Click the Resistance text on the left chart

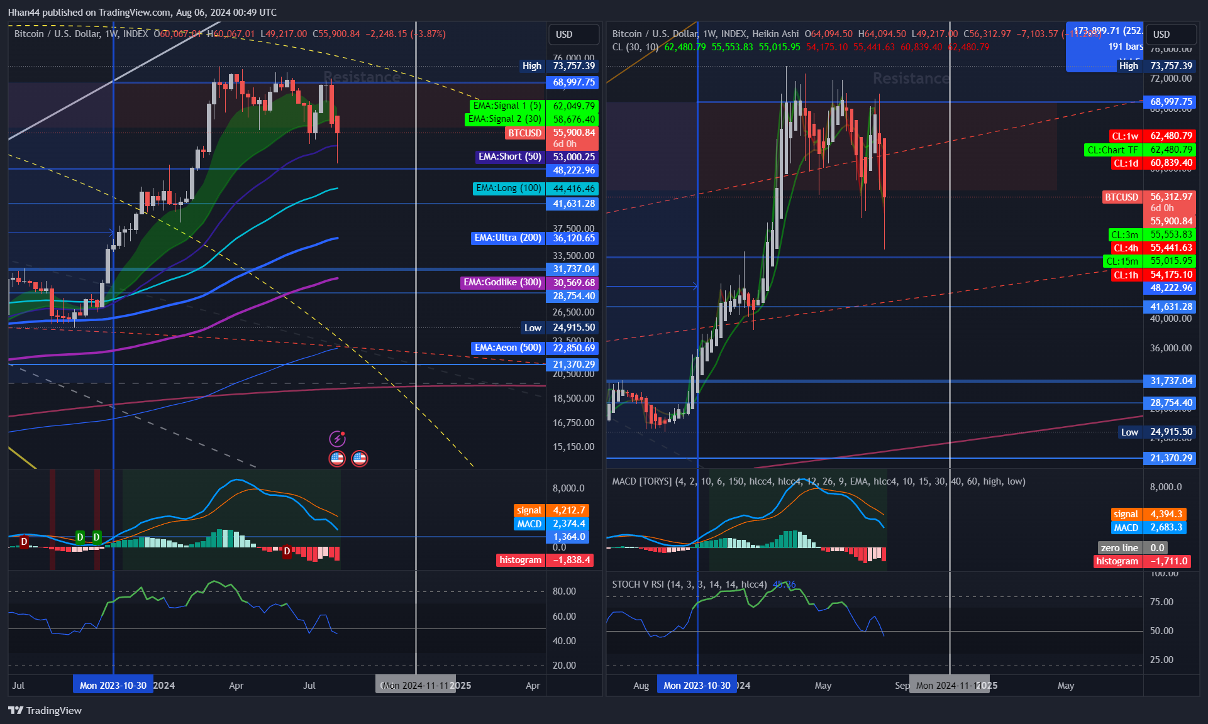(362, 78)
